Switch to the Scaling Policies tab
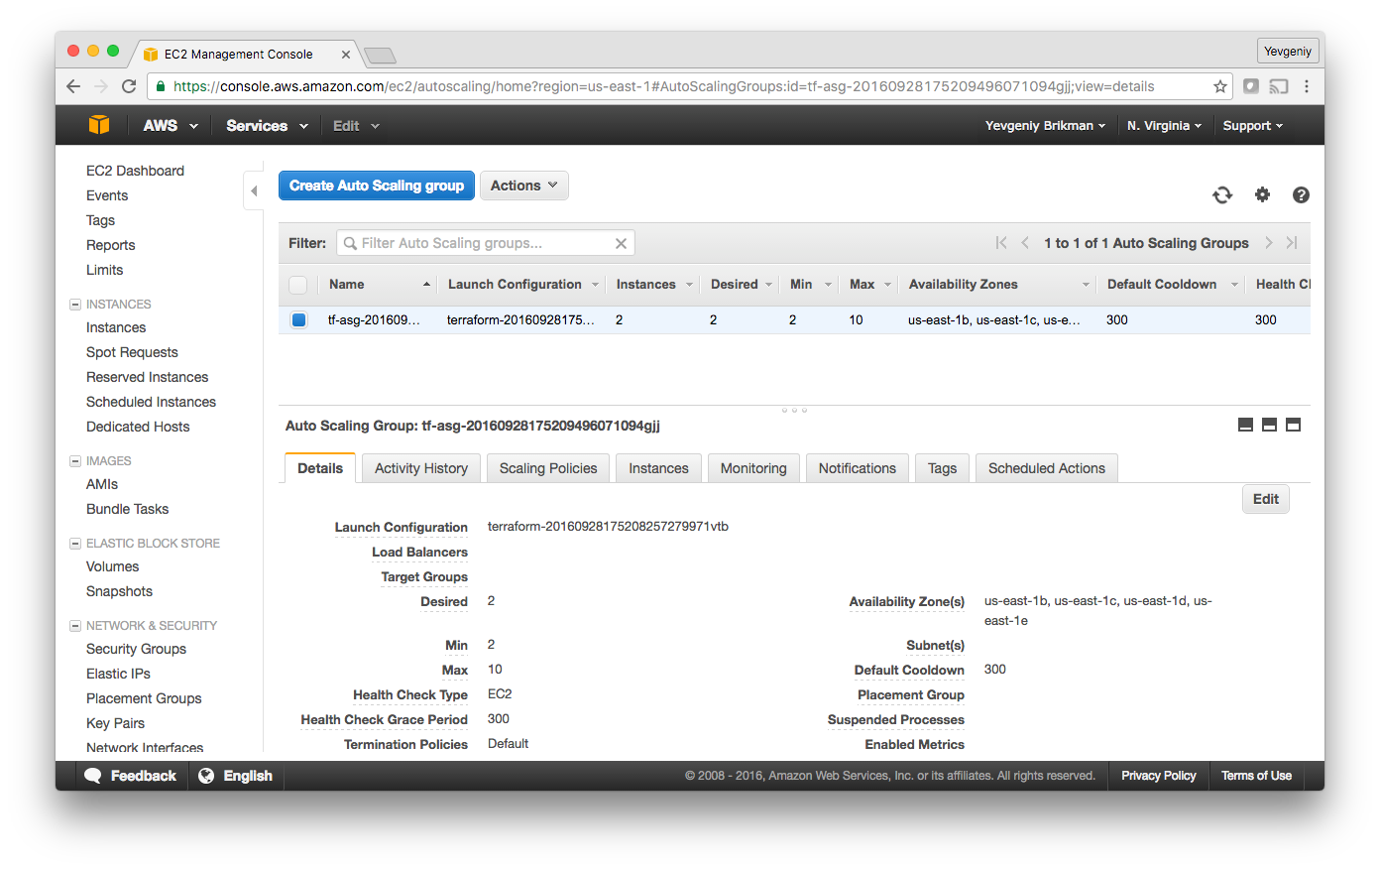1380x870 pixels. click(548, 468)
